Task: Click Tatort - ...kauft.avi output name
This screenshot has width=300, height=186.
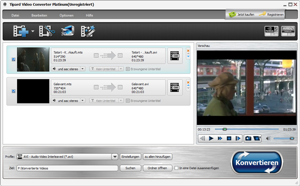Action: pos(144,52)
